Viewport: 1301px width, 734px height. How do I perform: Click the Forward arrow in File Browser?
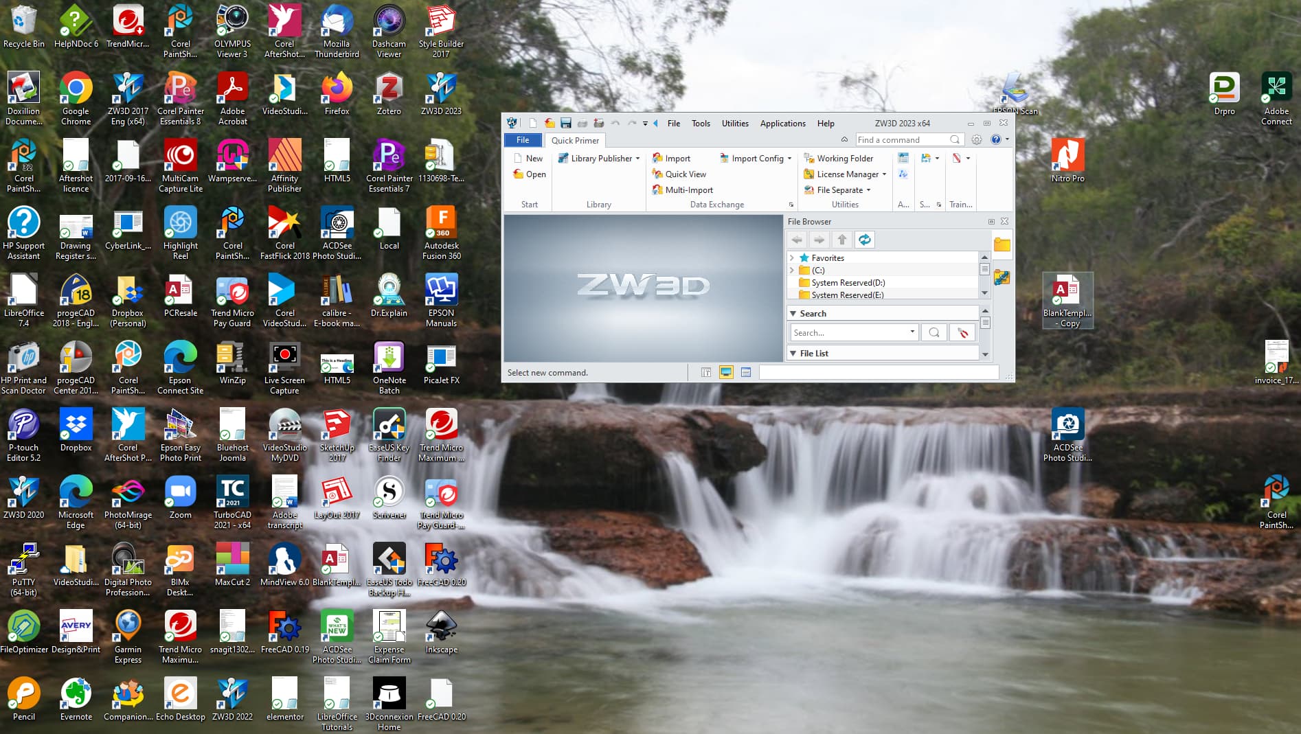point(819,240)
